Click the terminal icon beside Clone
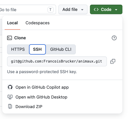 coord(10,38)
